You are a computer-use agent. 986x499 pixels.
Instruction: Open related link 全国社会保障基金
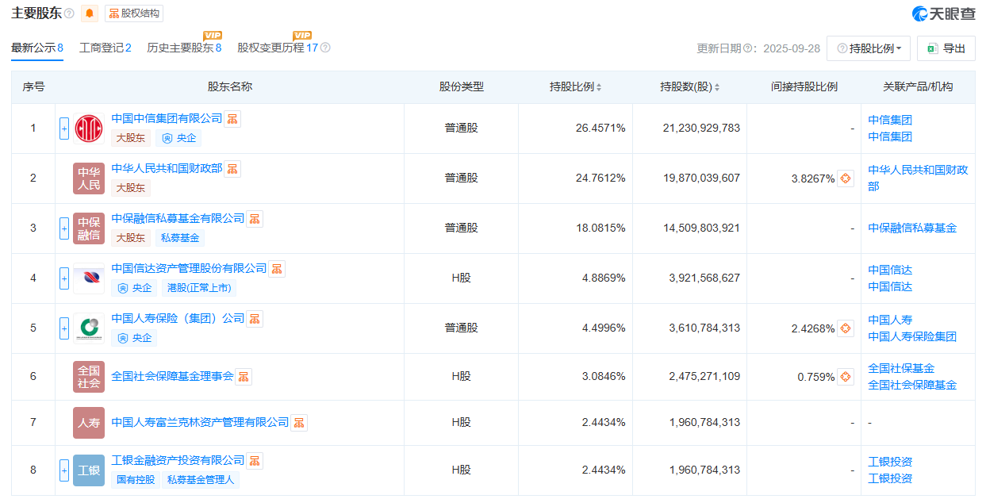[912, 386]
